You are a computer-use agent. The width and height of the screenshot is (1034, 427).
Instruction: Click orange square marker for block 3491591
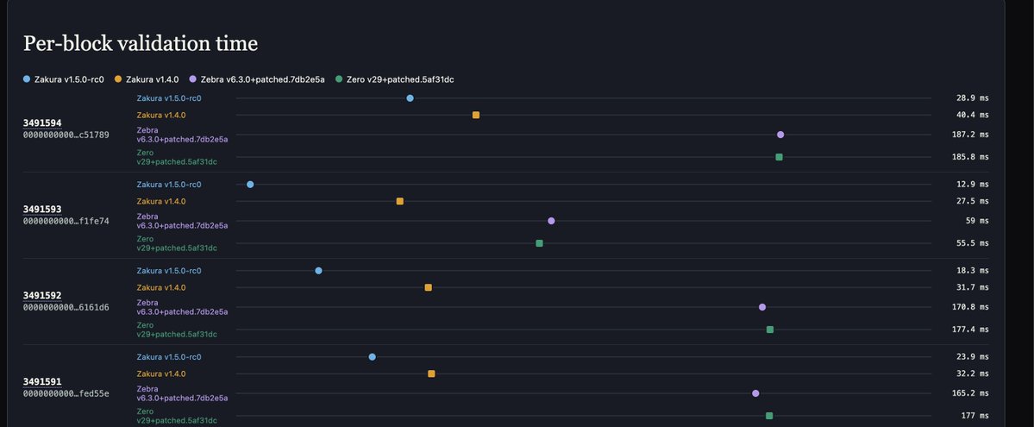point(431,374)
